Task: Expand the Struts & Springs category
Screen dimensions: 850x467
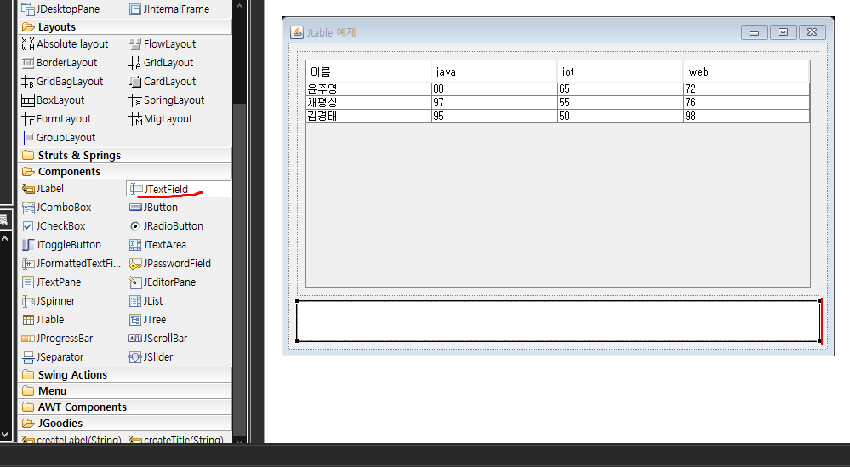Action: (x=125, y=156)
